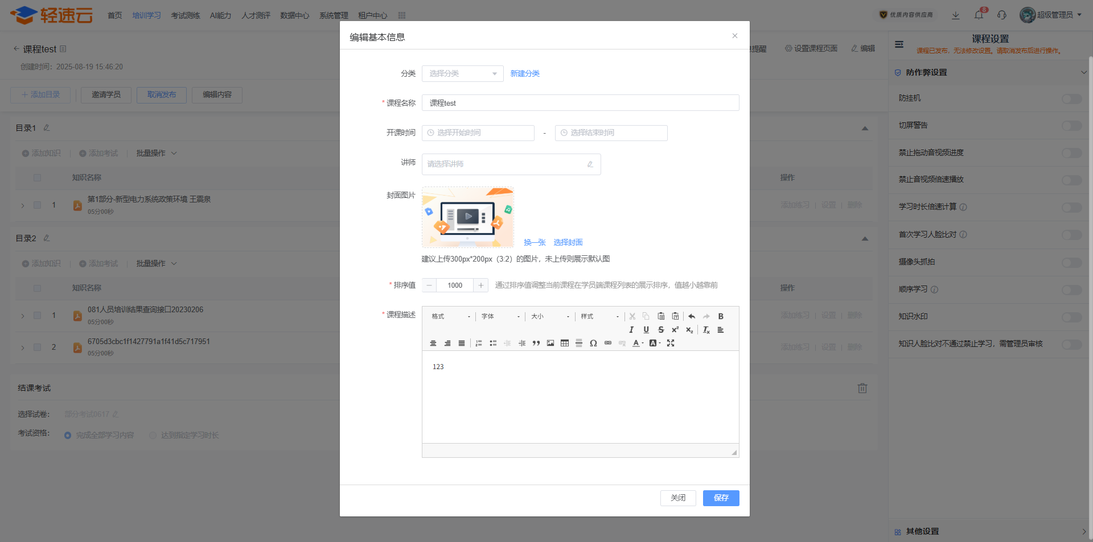Open the special character Omega tool
Screen dimensions: 1093x542
[593, 343]
